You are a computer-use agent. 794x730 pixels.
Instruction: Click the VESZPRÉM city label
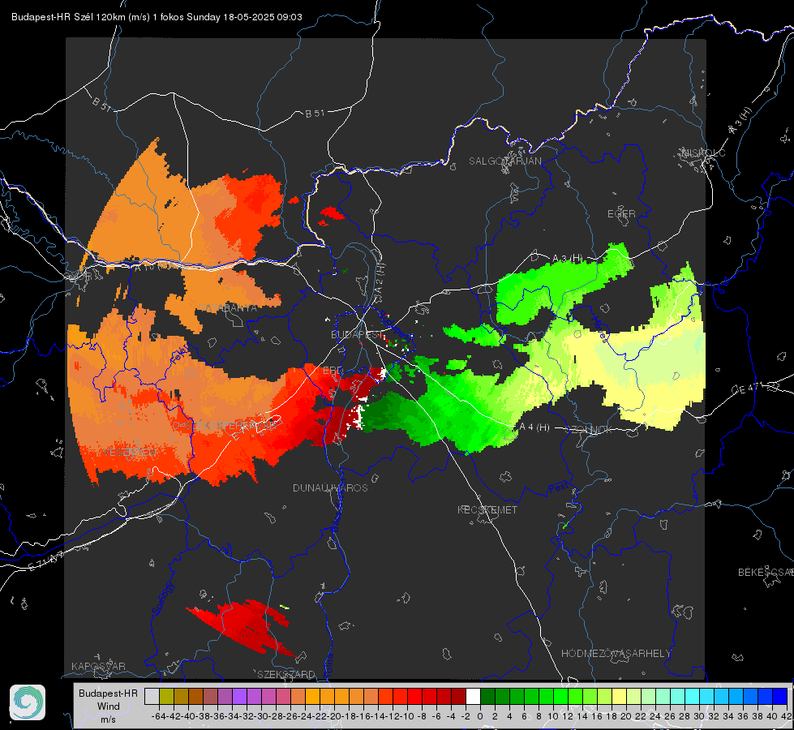click(131, 451)
